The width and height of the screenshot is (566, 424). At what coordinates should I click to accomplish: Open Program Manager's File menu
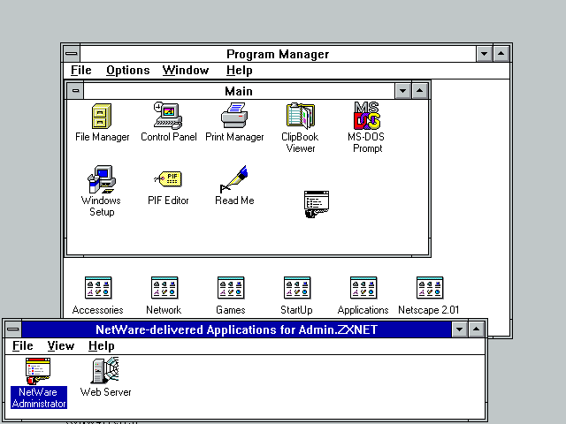tap(80, 71)
